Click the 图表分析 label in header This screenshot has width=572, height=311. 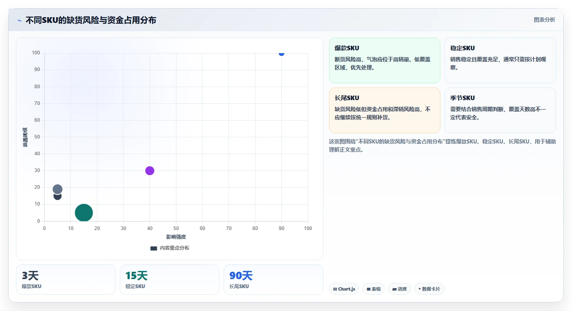tap(545, 20)
